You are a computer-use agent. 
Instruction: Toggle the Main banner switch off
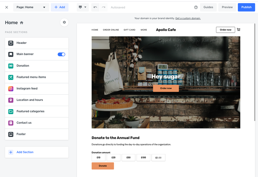61,54
